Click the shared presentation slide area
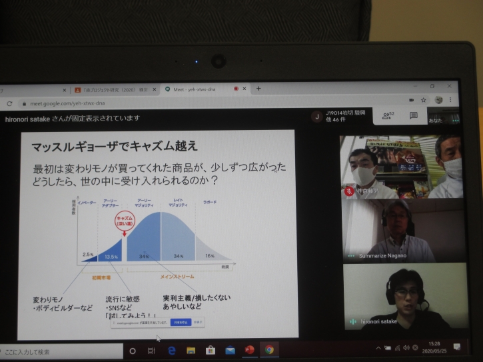 point(158,235)
